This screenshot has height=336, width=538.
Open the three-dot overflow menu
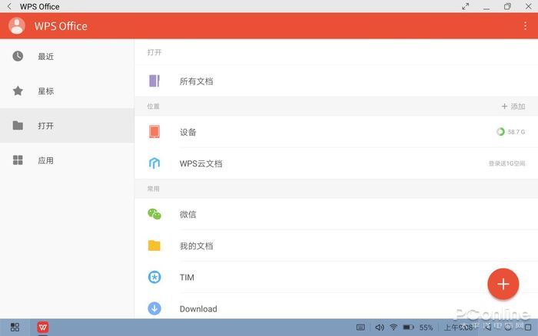525,25
